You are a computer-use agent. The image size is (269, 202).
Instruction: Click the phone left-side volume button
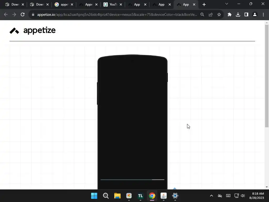pos(97,93)
